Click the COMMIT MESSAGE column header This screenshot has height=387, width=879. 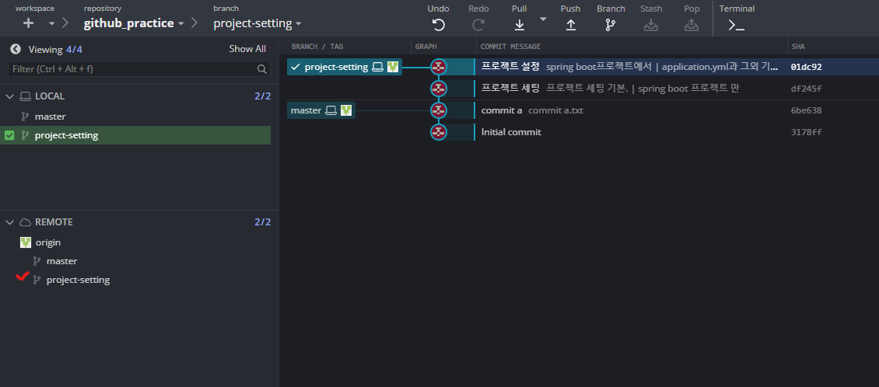tap(511, 47)
